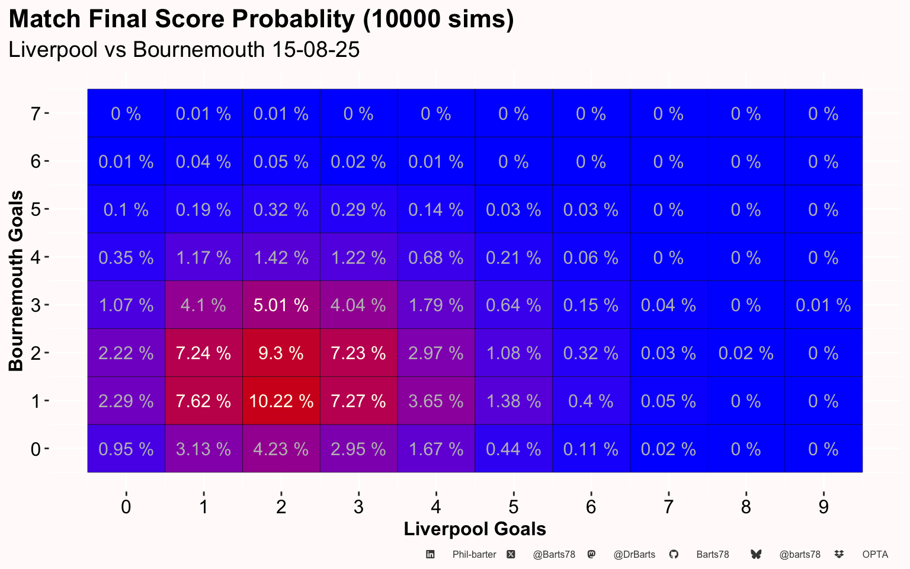Open the @DrBarts Mastodon handle

[634, 555]
